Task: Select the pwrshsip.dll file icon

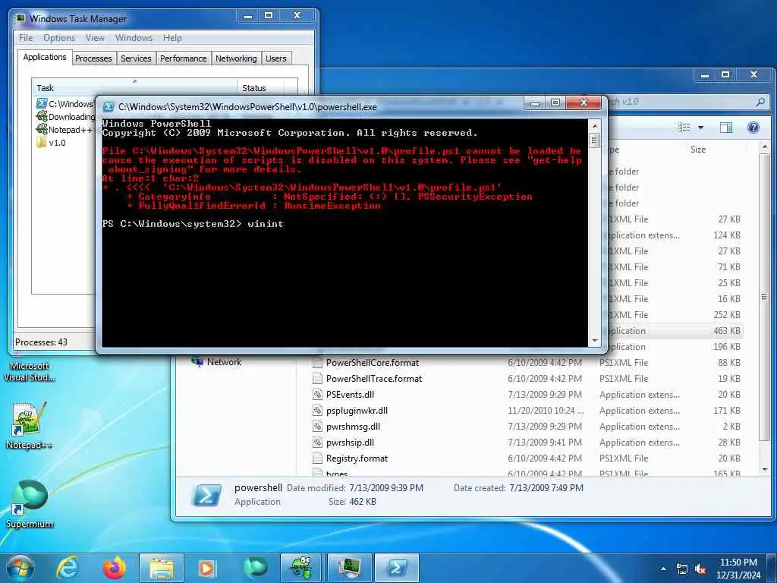Action: tap(318, 443)
